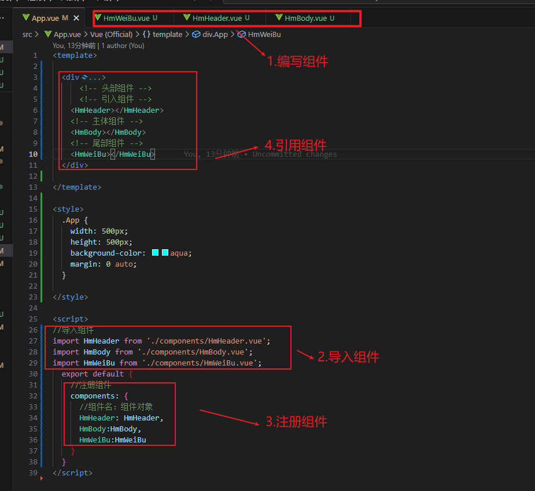This screenshot has height=491, width=535.
Task: Click HmBody:HmBody registration entry
Action: point(110,429)
